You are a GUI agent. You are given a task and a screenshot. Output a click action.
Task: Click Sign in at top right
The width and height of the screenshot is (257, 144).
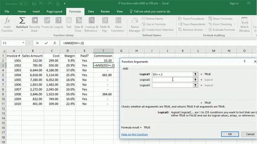point(234,4)
